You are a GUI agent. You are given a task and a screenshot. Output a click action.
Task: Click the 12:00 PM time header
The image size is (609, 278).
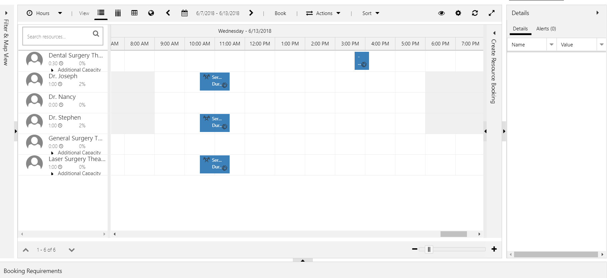[260, 44]
